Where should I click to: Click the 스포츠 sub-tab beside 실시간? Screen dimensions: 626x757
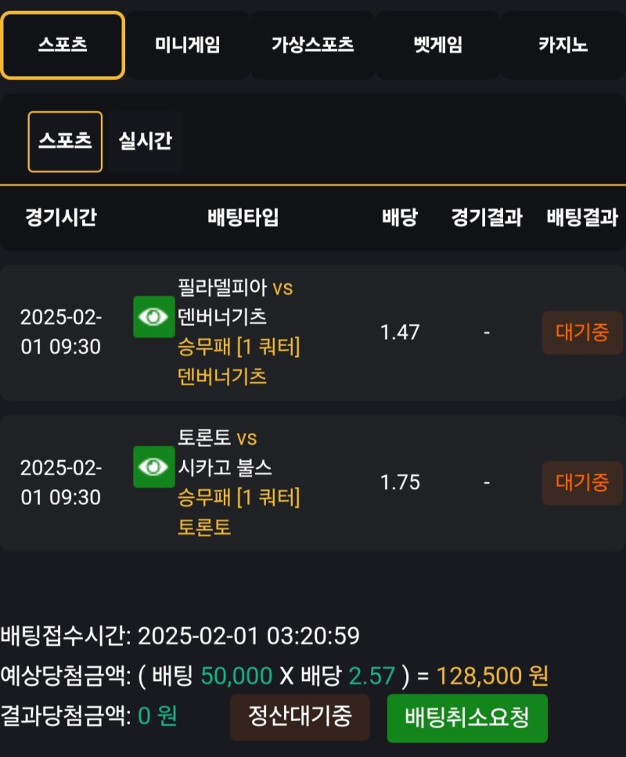[65, 142]
